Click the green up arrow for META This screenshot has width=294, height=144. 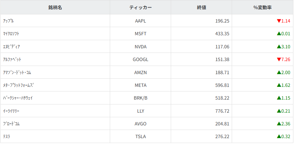click(279, 85)
